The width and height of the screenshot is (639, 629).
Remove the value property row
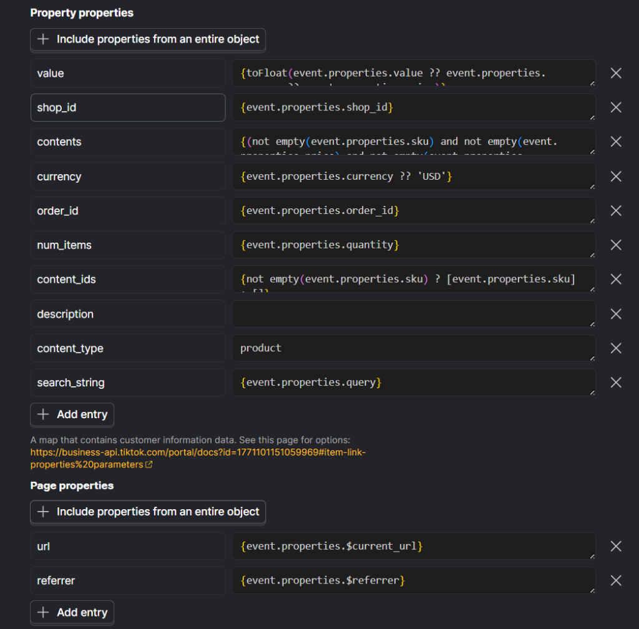click(x=615, y=73)
